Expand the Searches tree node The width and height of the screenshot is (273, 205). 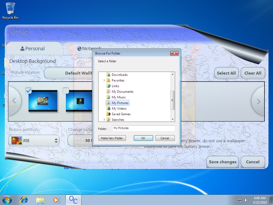[x=104, y=119]
